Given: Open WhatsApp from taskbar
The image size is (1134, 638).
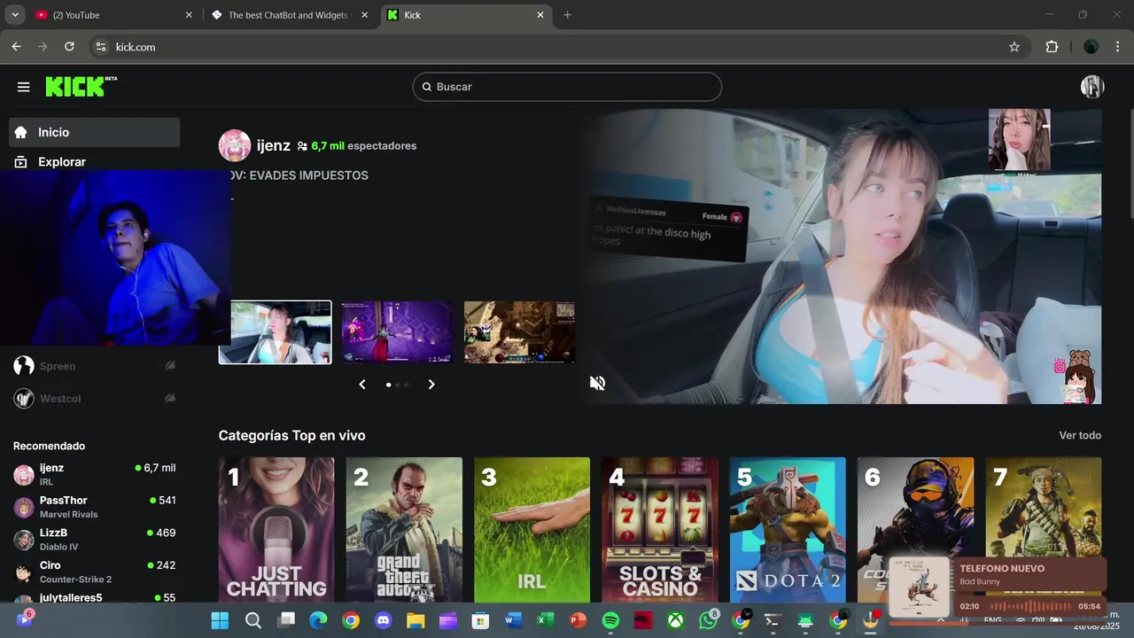Looking at the screenshot, I should tap(708, 620).
